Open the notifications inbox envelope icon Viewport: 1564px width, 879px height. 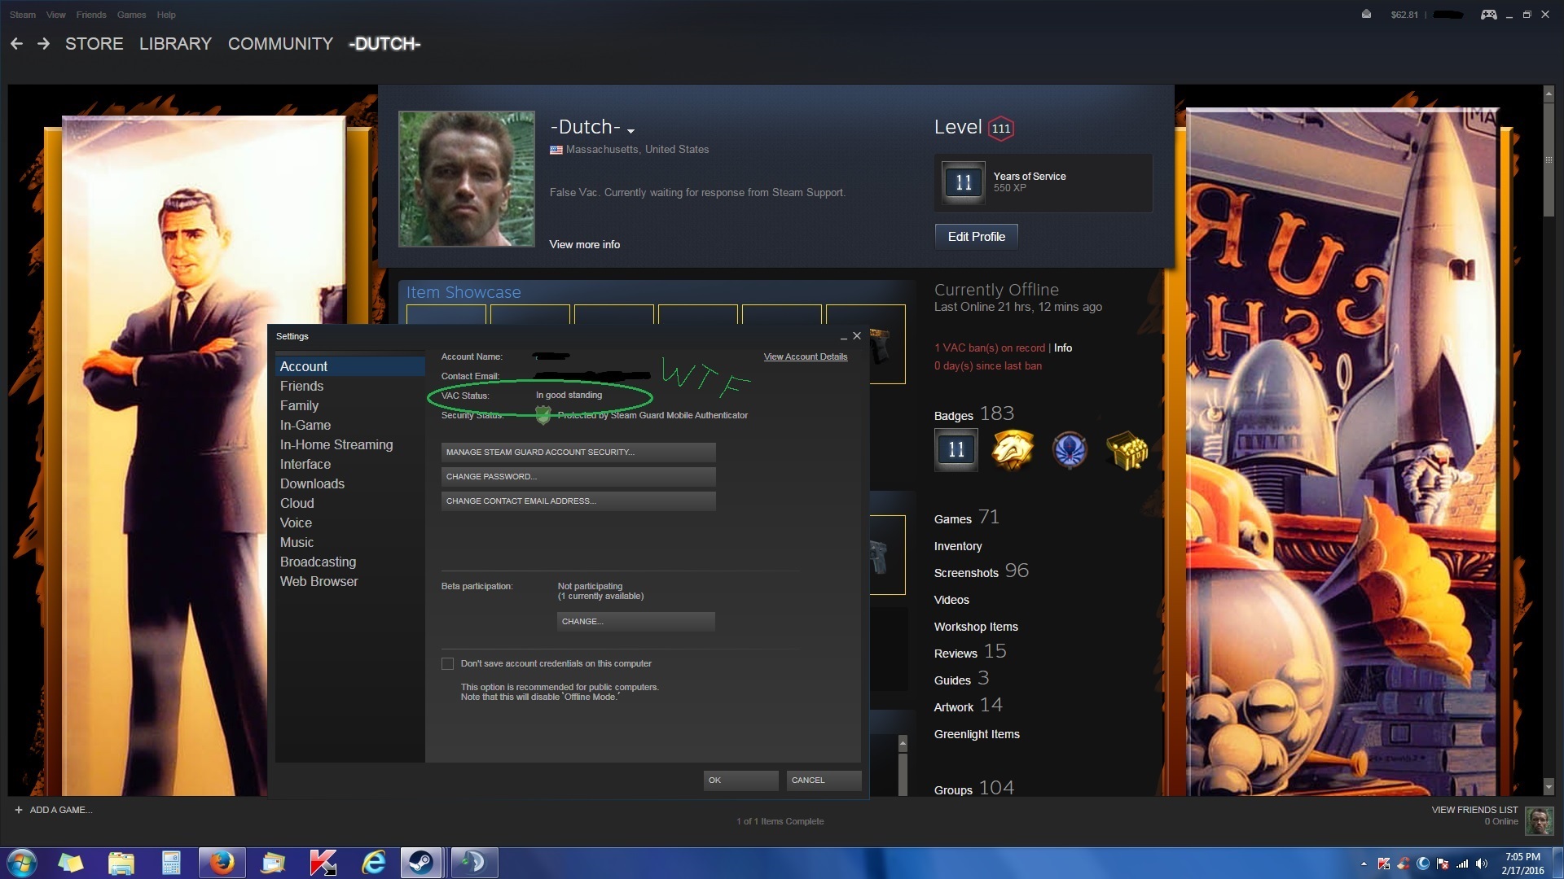[1366, 14]
